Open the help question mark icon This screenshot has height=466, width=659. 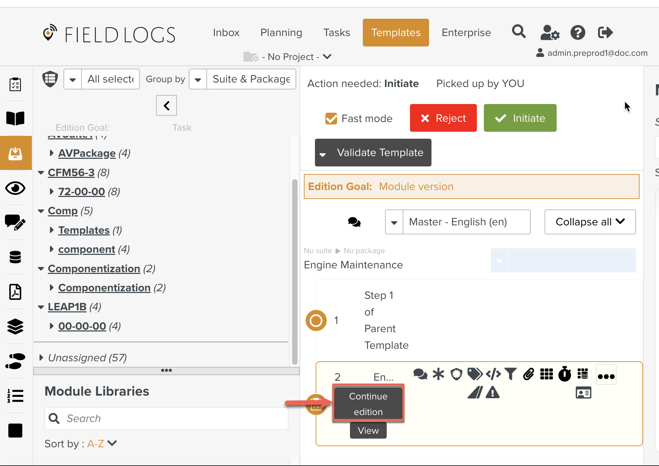coord(577,33)
